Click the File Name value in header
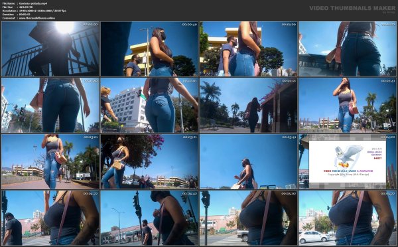This screenshot has height=247, width=398. tap(33, 3)
